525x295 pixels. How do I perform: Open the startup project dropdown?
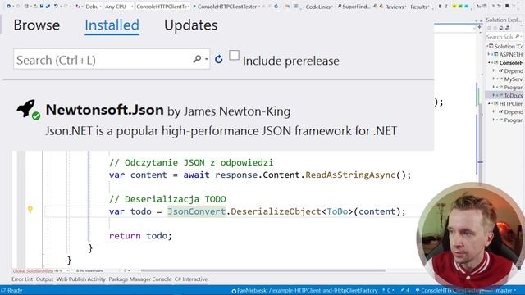[162, 7]
